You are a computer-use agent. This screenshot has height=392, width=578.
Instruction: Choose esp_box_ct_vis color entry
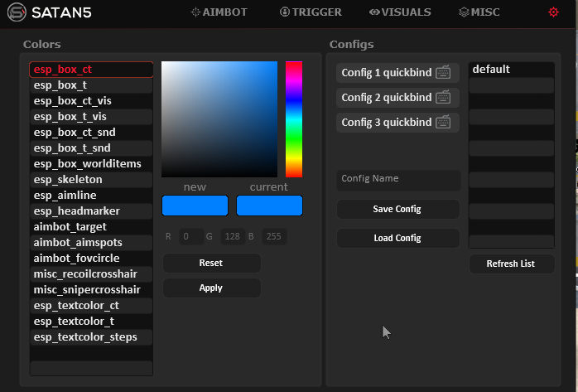91,100
